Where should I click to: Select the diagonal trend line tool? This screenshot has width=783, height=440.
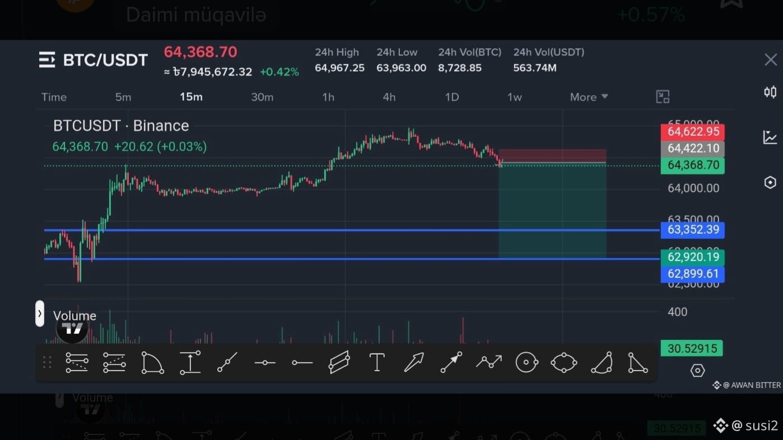click(x=227, y=362)
